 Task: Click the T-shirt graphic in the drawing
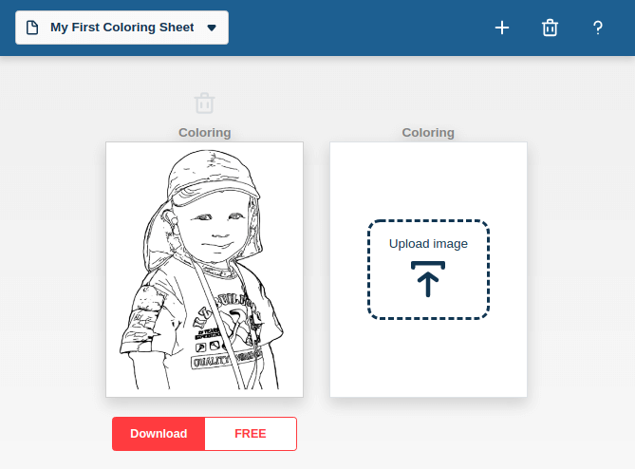229,330
